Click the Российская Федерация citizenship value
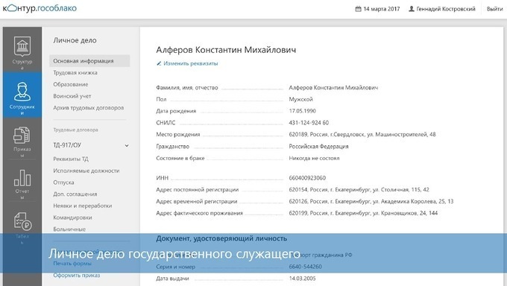The height and width of the screenshot is (286, 507). click(x=318, y=147)
